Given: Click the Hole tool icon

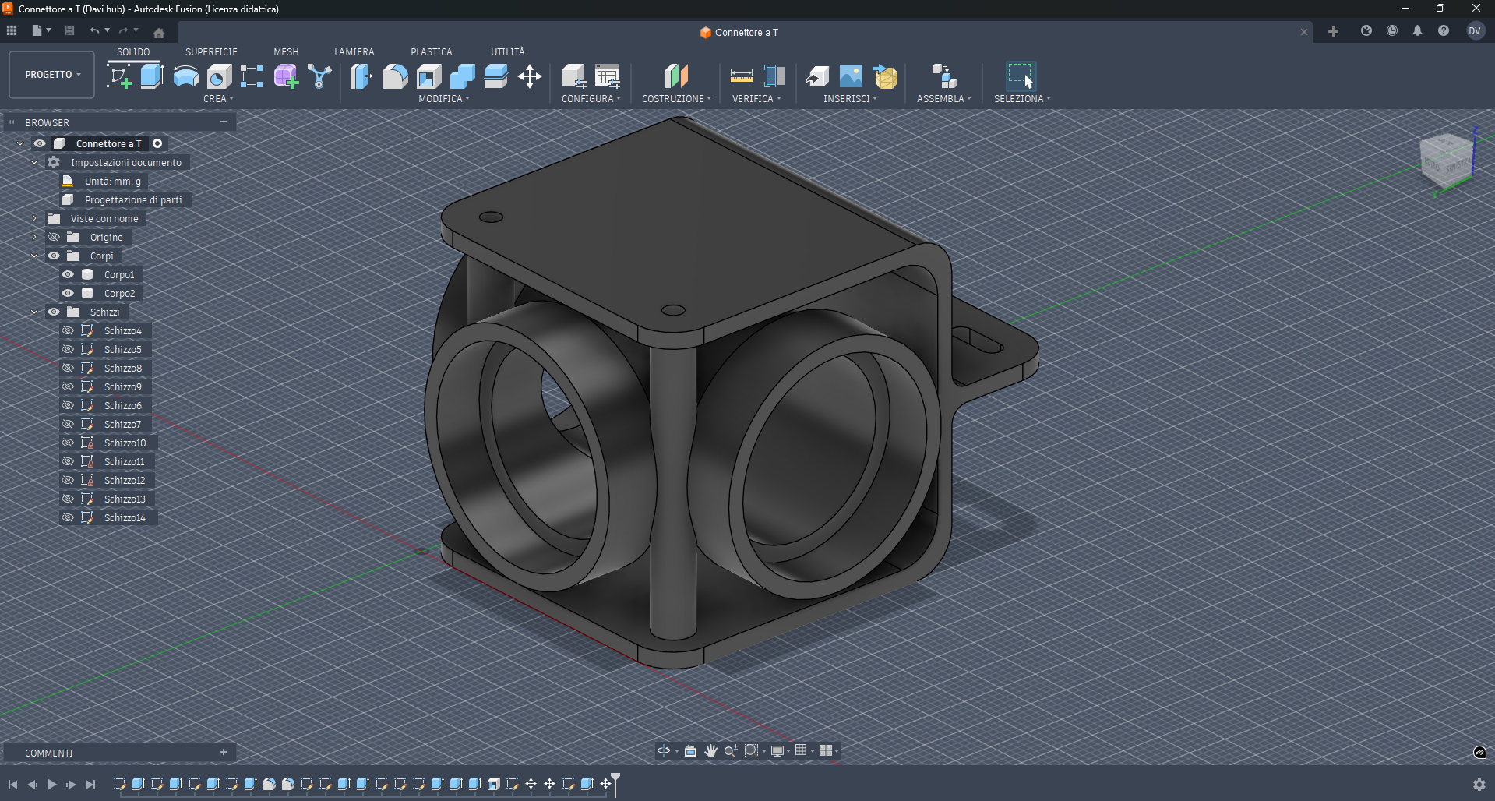Looking at the screenshot, I should 217,76.
